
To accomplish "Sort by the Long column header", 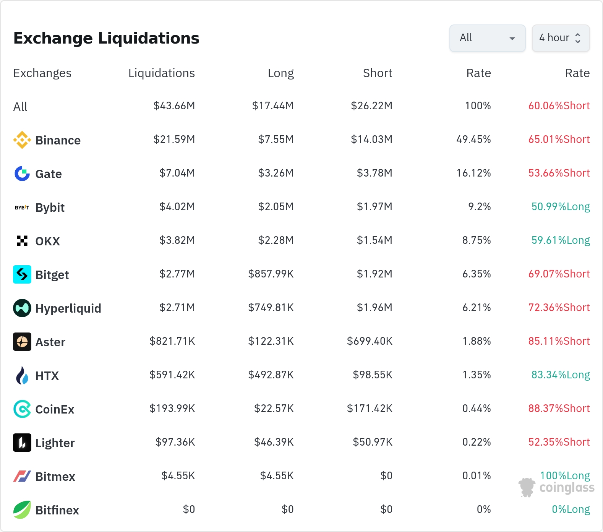I will (x=281, y=73).
